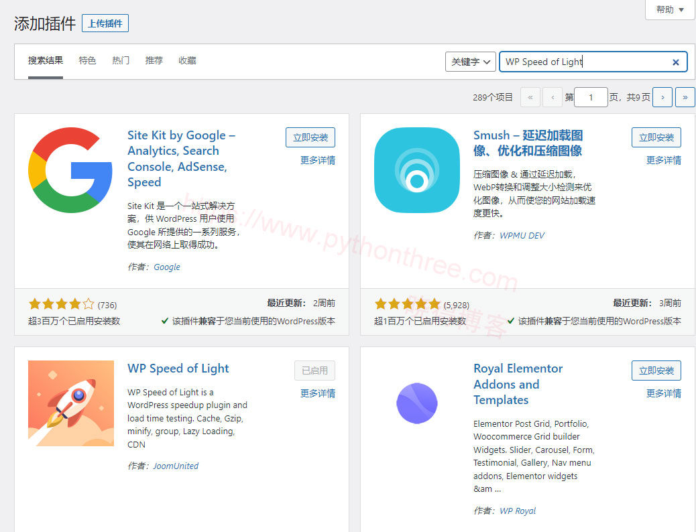Open 更多详情 for Site Kit by Google
696x532 pixels.
tap(318, 160)
